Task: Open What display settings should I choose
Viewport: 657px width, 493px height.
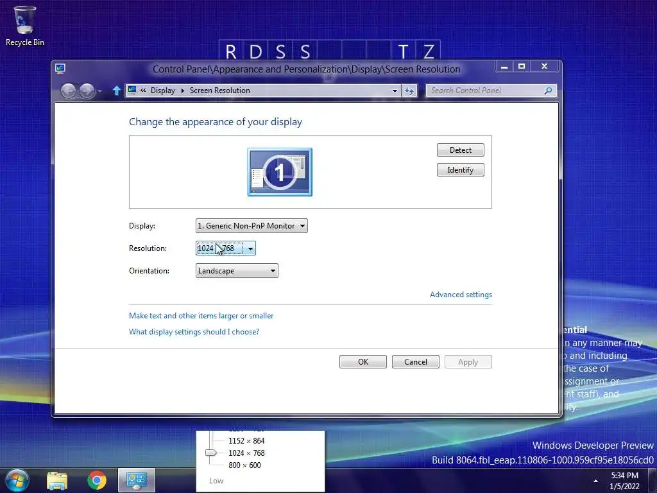Action: tap(194, 332)
